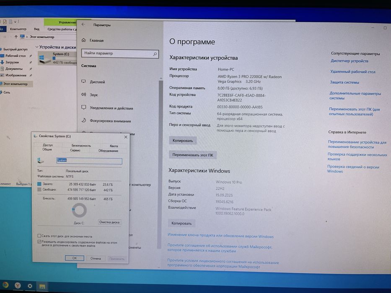The height and width of the screenshot is (293, 391).
Task: Open the Дисплей settings page
Action: [x=93, y=82]
